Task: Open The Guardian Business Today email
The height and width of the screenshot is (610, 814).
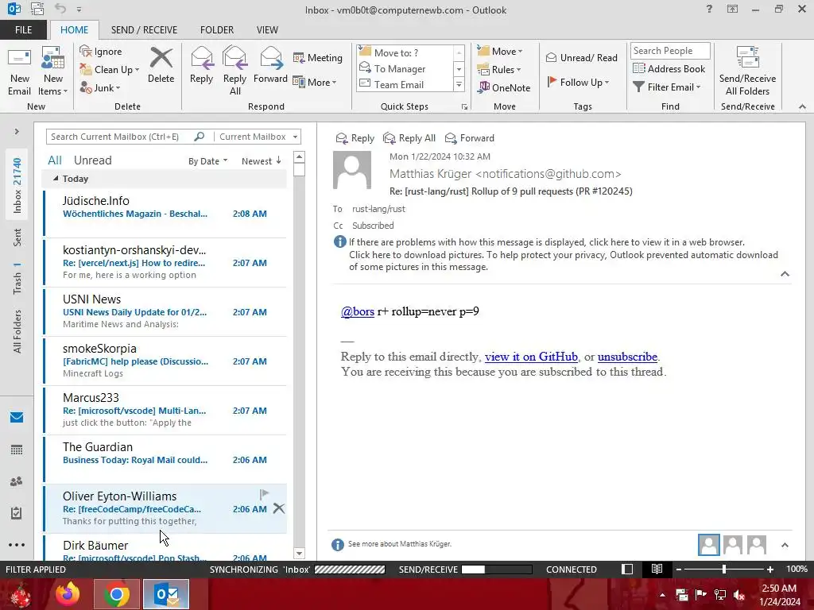Action: (165, 460)
